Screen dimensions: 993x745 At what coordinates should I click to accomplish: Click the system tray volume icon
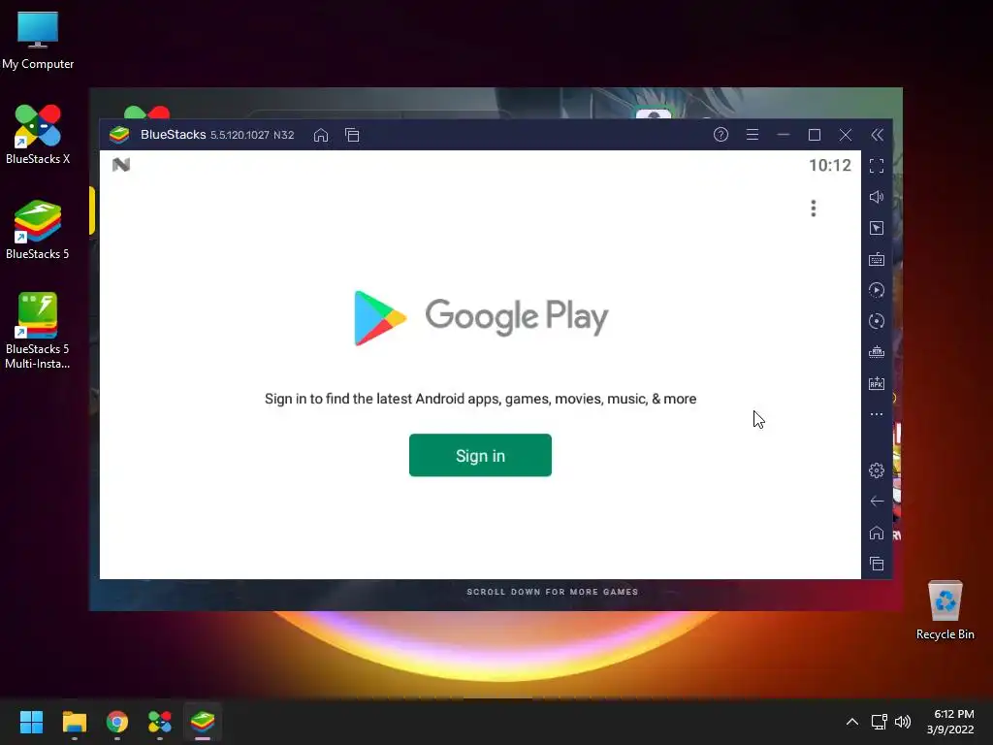[903, 722]
